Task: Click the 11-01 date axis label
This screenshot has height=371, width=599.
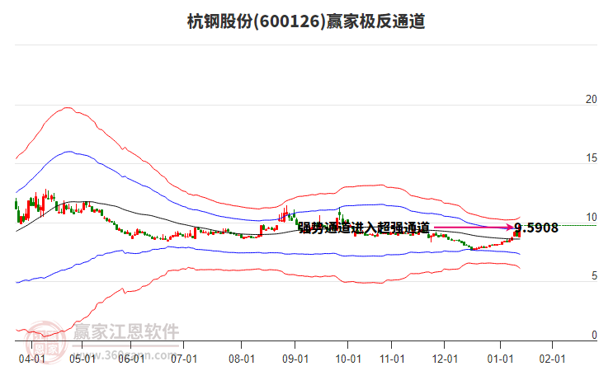Action: point(392,359)
